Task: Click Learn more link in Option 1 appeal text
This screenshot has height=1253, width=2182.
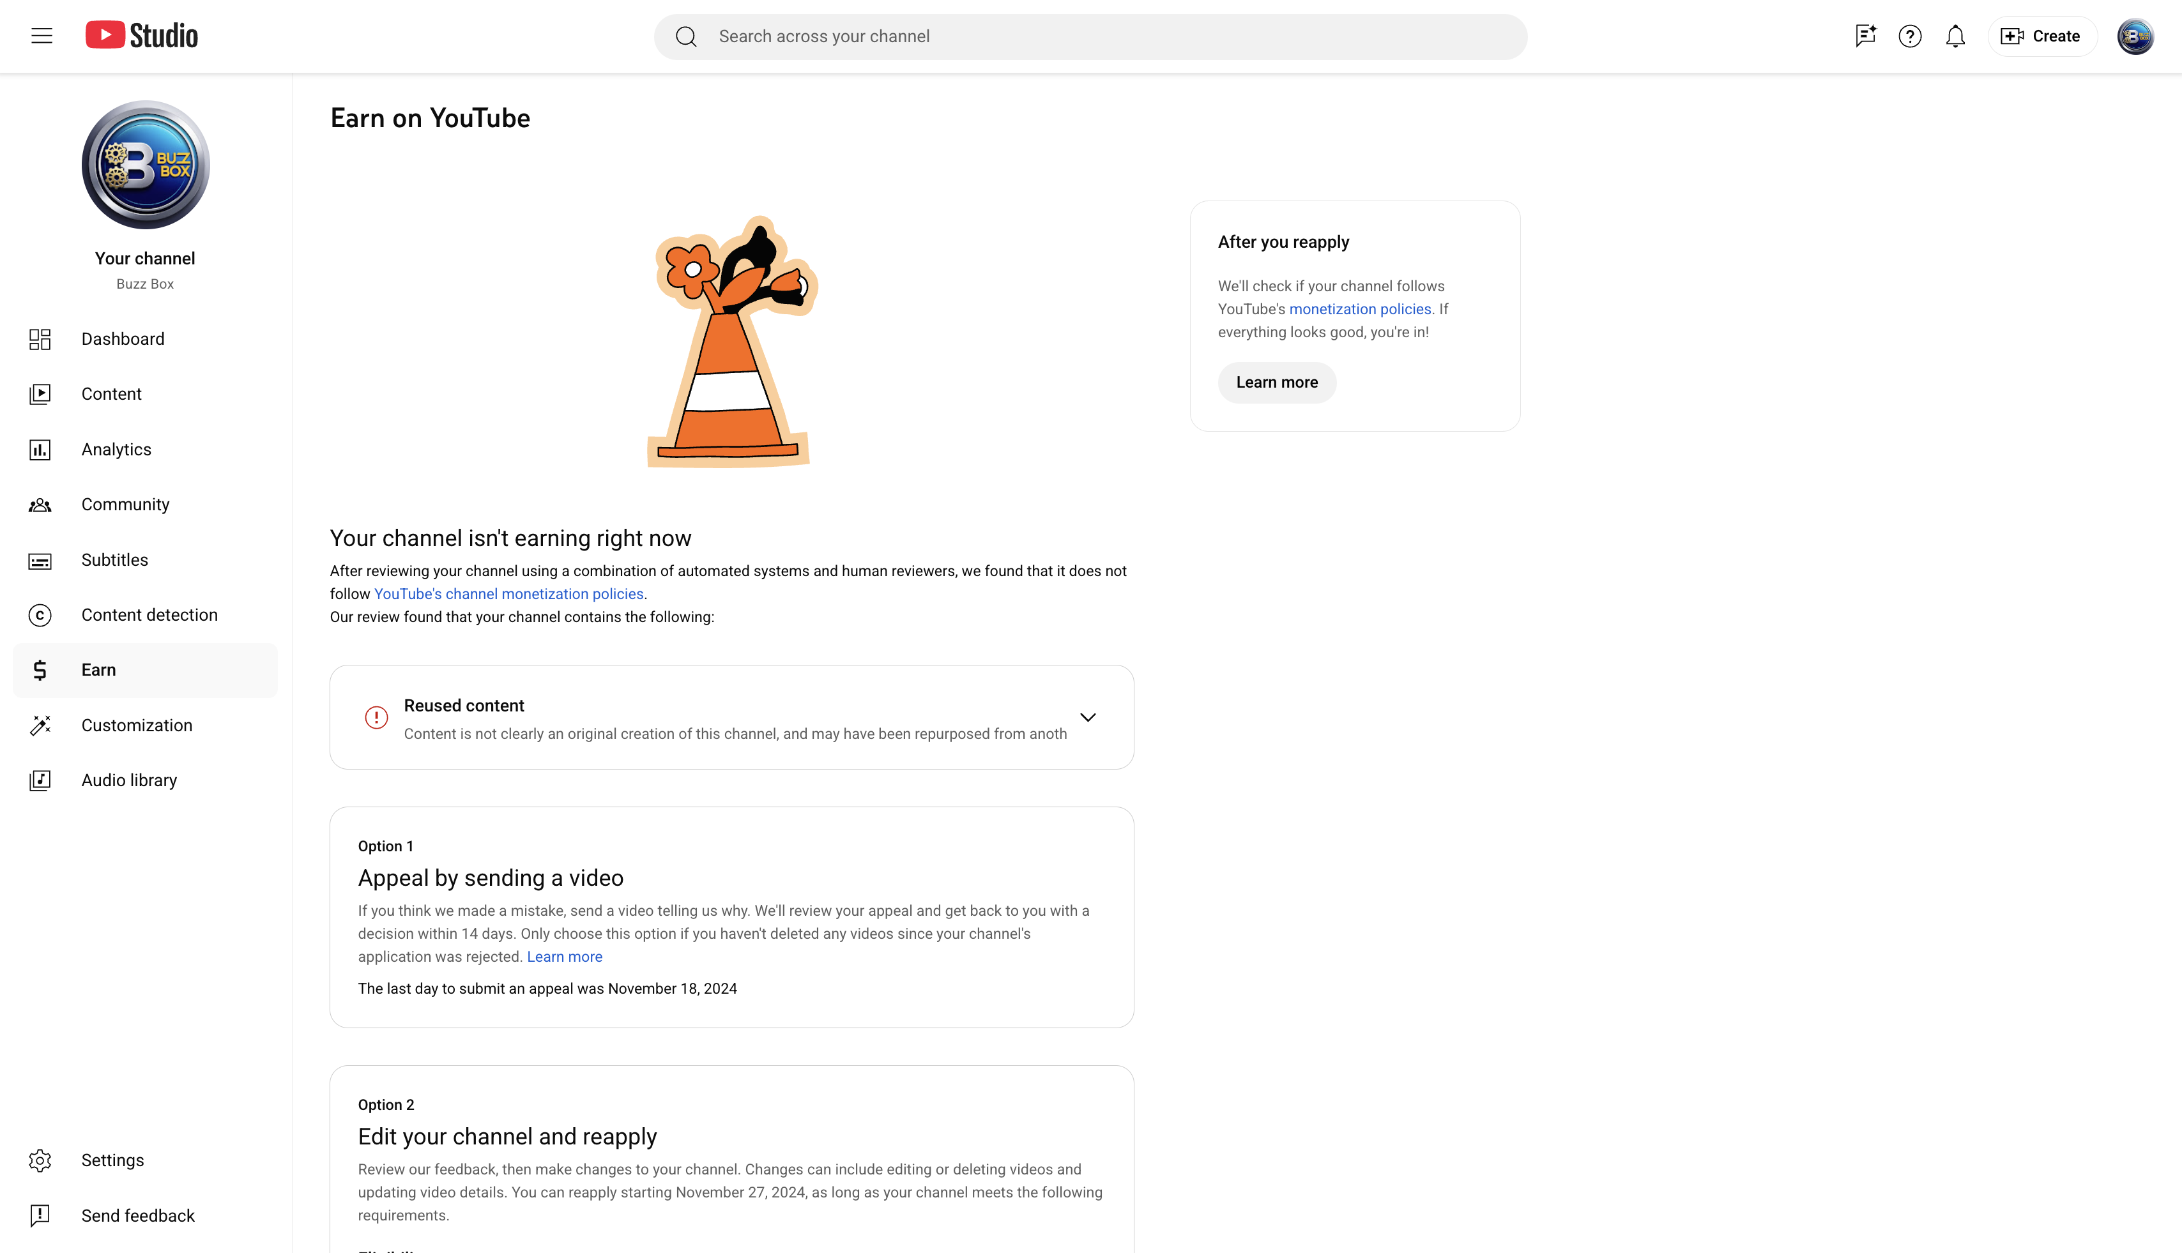Action: 565,957
